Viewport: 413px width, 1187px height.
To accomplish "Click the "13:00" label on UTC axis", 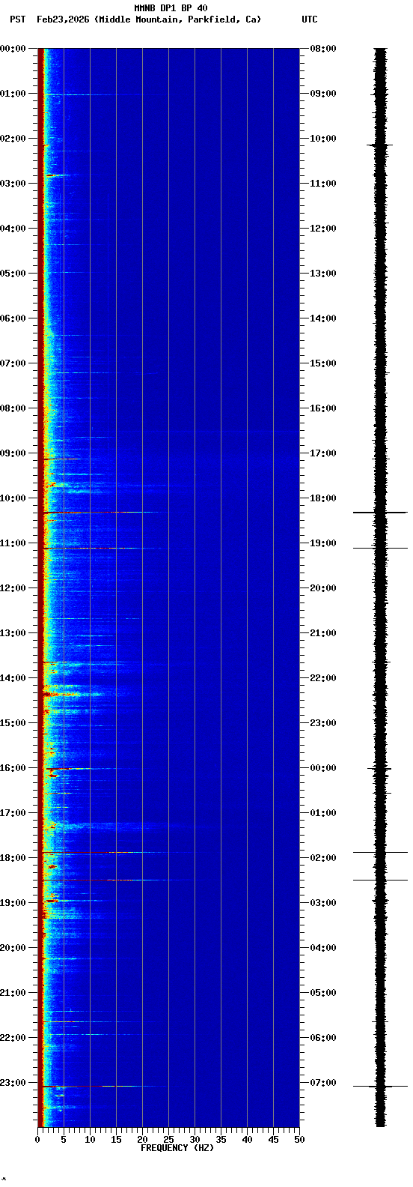I will [323, 274].
